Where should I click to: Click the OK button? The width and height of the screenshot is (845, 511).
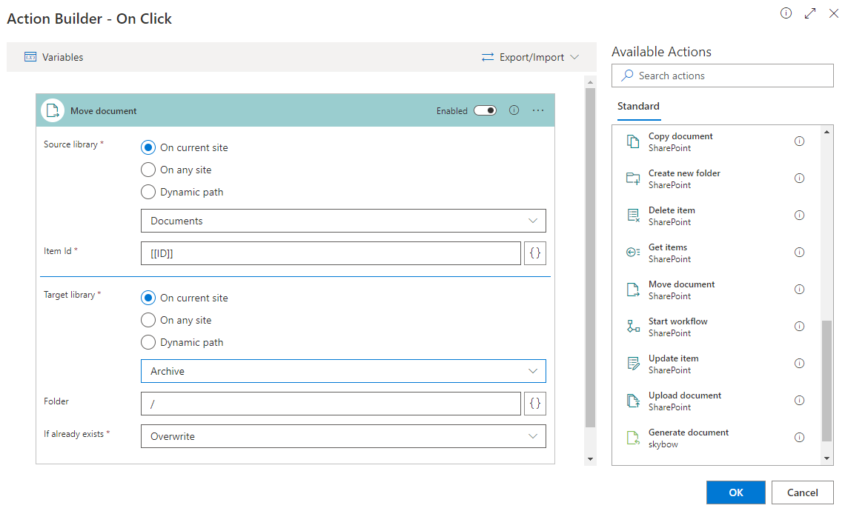click(735, 492)
